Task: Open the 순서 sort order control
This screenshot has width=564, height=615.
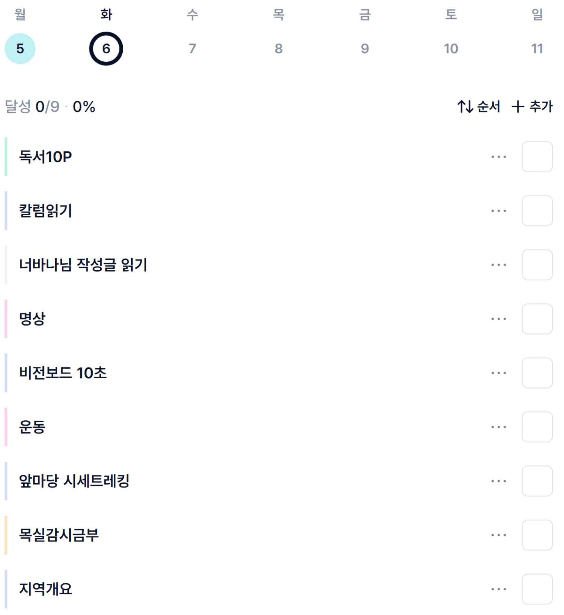Action: pos(479,107)
